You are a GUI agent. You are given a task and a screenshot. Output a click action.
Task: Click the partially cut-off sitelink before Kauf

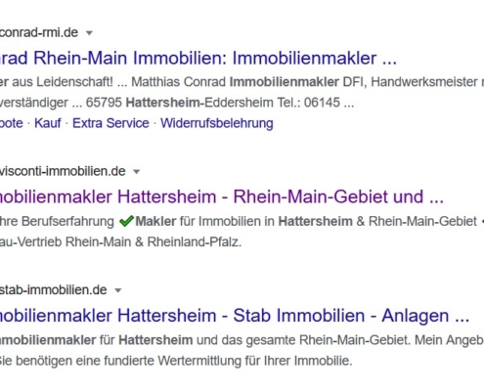coord(12,123)
